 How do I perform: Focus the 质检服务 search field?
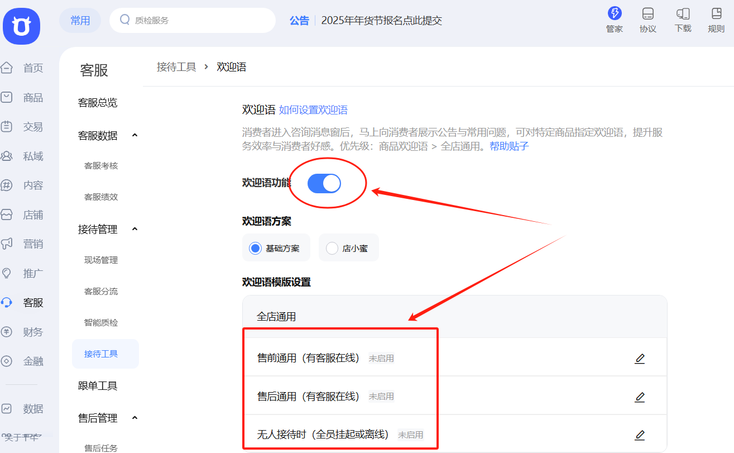(x=193, y=20)
